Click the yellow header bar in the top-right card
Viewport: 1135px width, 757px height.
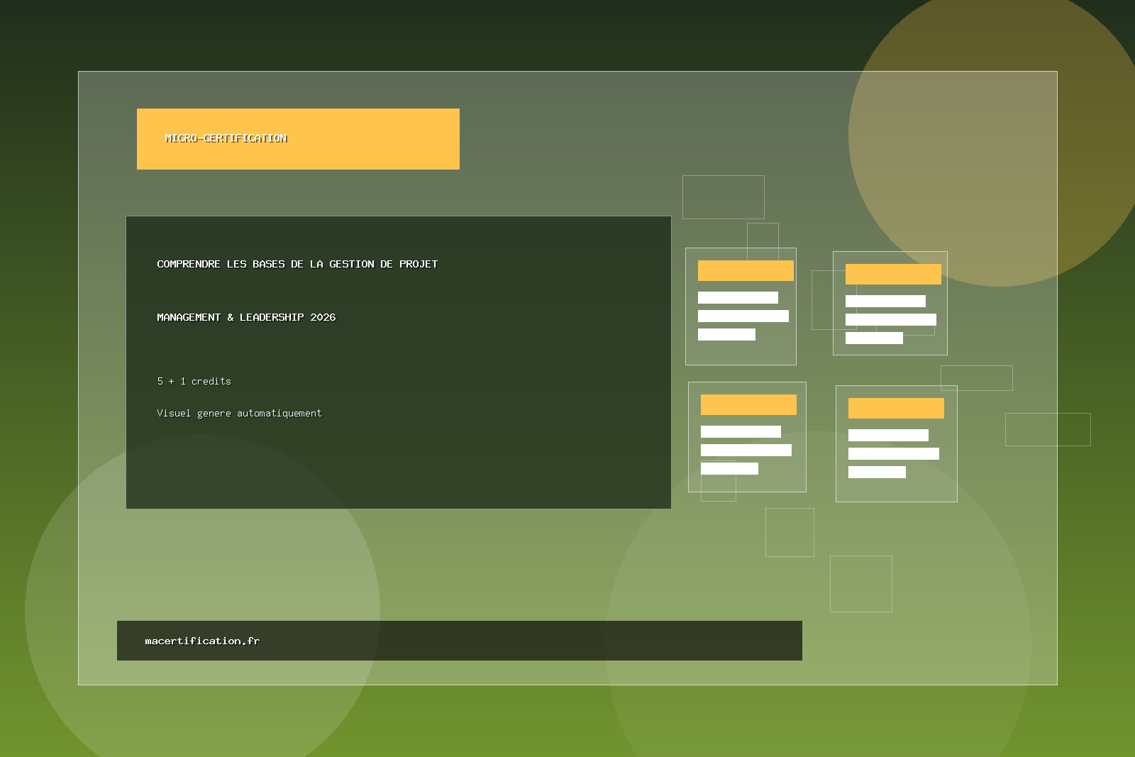893,274
